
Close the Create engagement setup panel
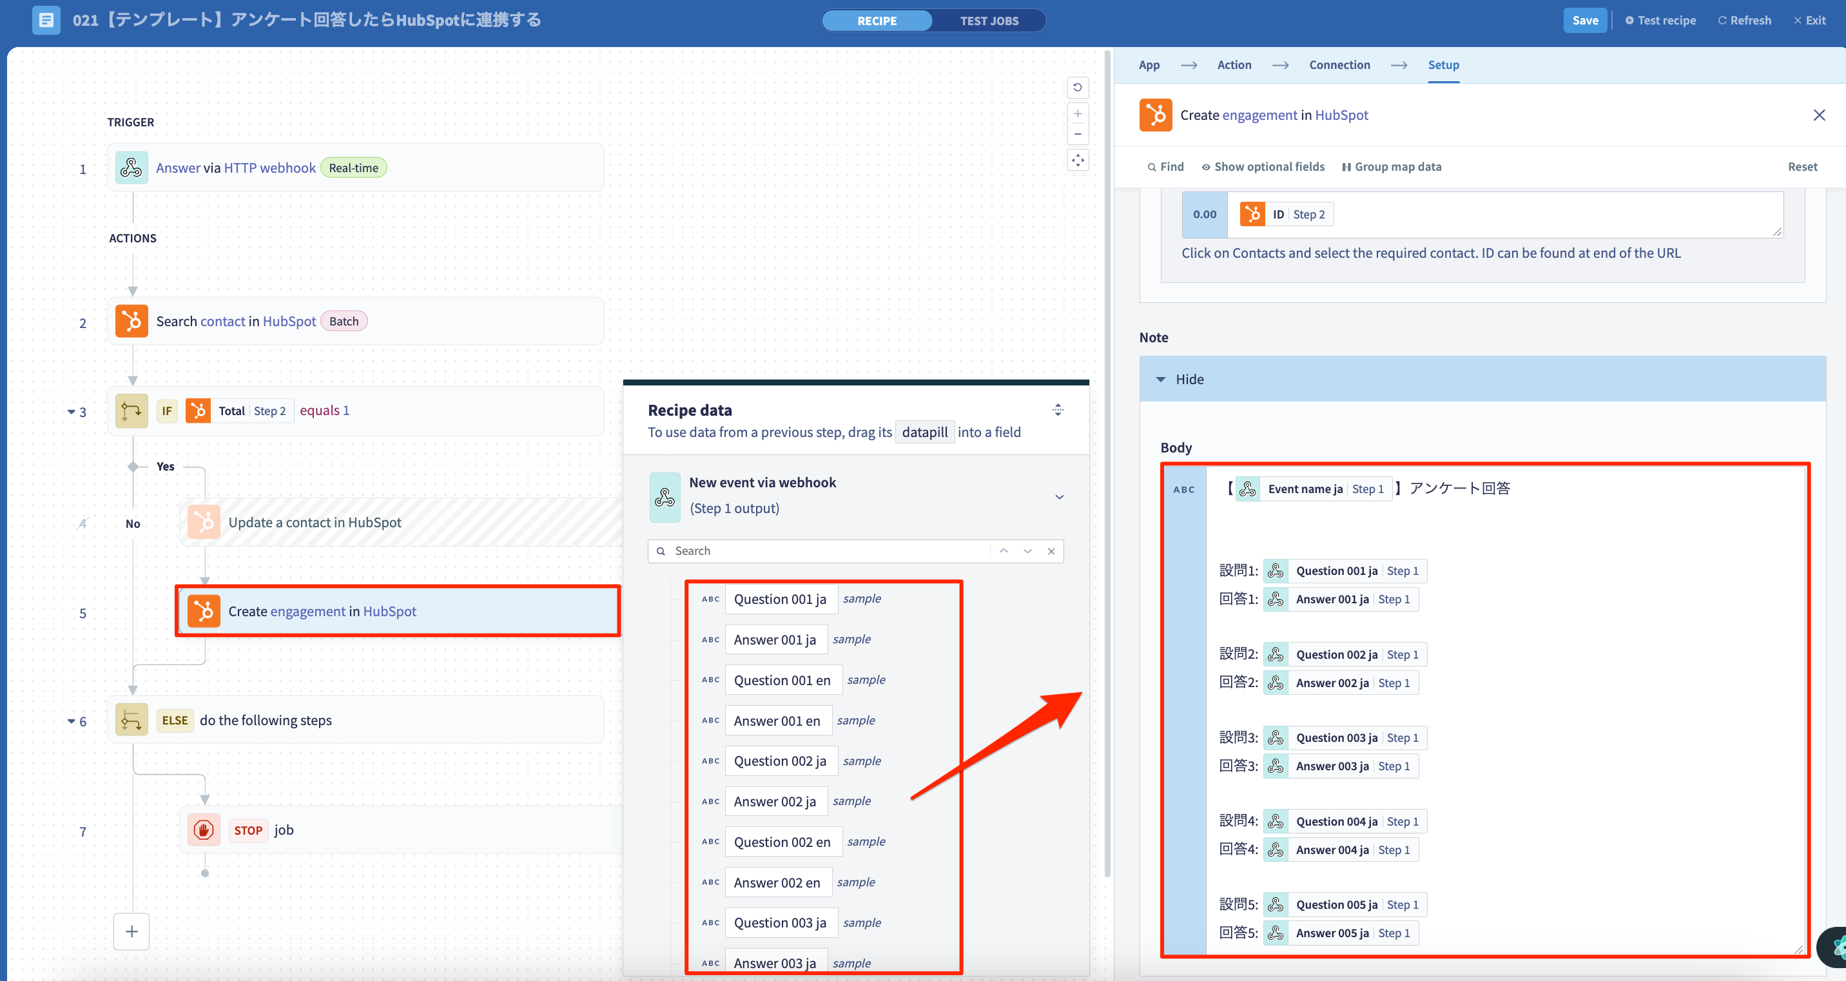(x=1819, y=115)
